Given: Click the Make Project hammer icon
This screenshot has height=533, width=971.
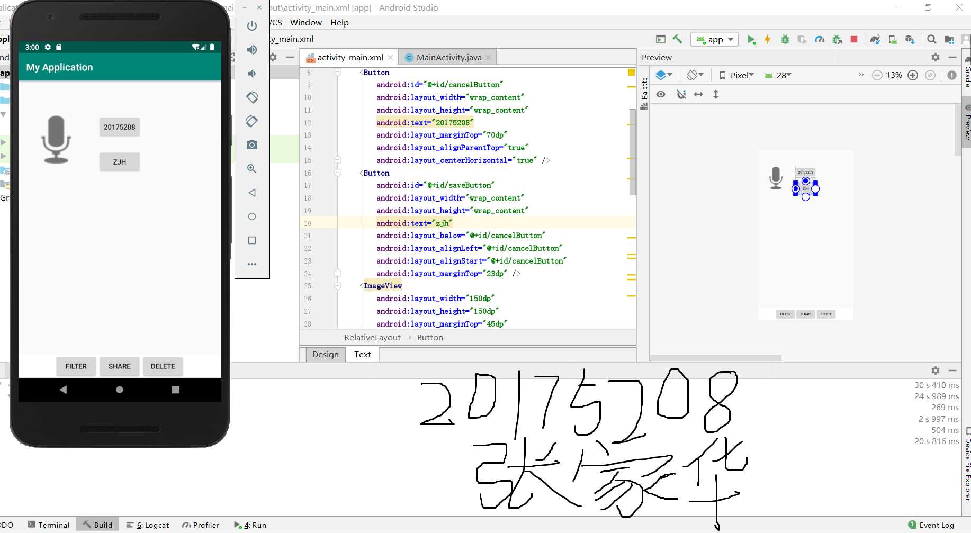Looking at the screenshot, I should 677,39.
